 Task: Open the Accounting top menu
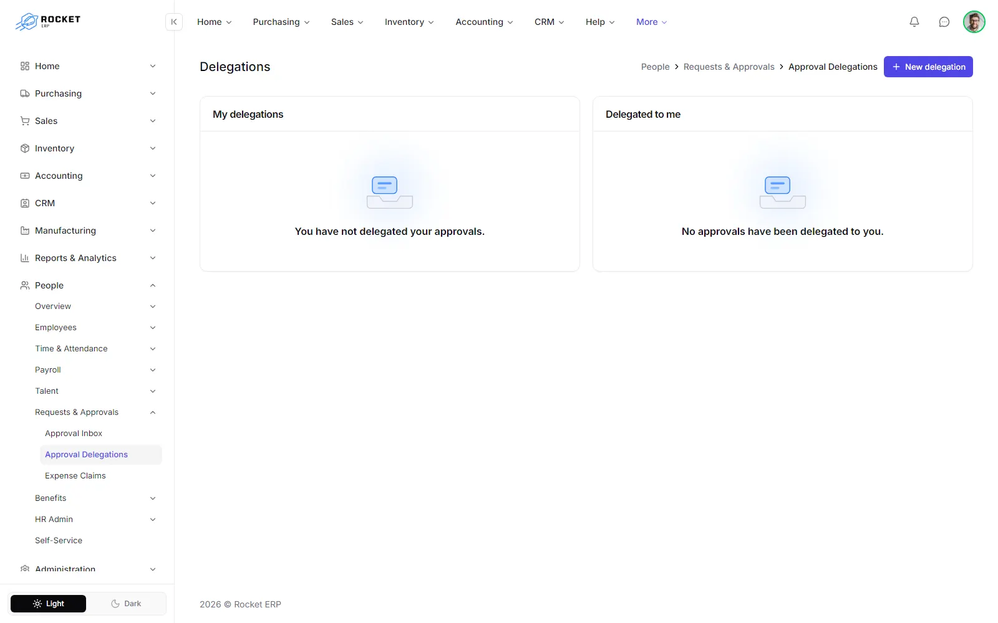(x=485, y=22)
